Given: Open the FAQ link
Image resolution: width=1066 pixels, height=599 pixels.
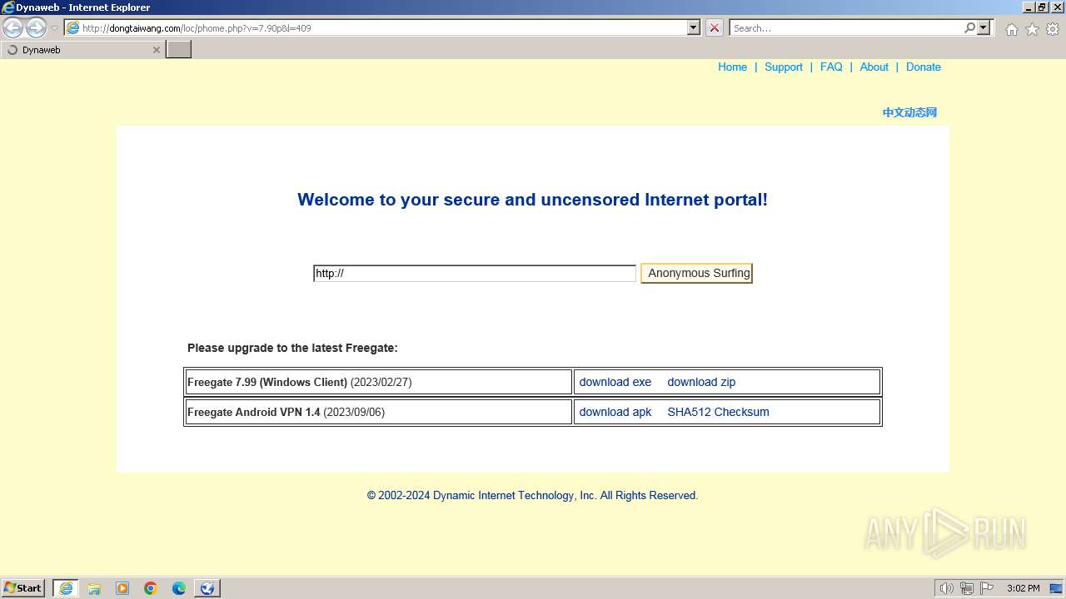Looking at the screenshot, I should click(831, 67).
